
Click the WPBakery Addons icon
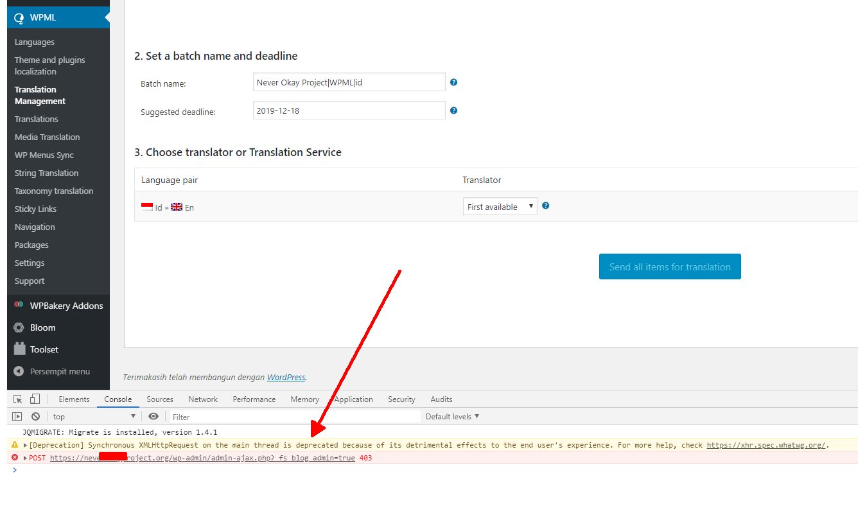pos(19,306)
